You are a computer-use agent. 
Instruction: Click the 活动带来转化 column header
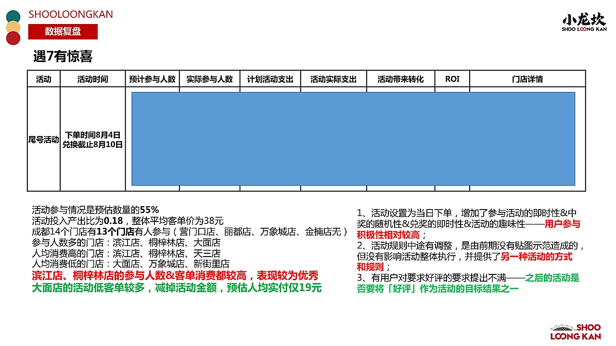pyautogui.click(x=400, y=79)
